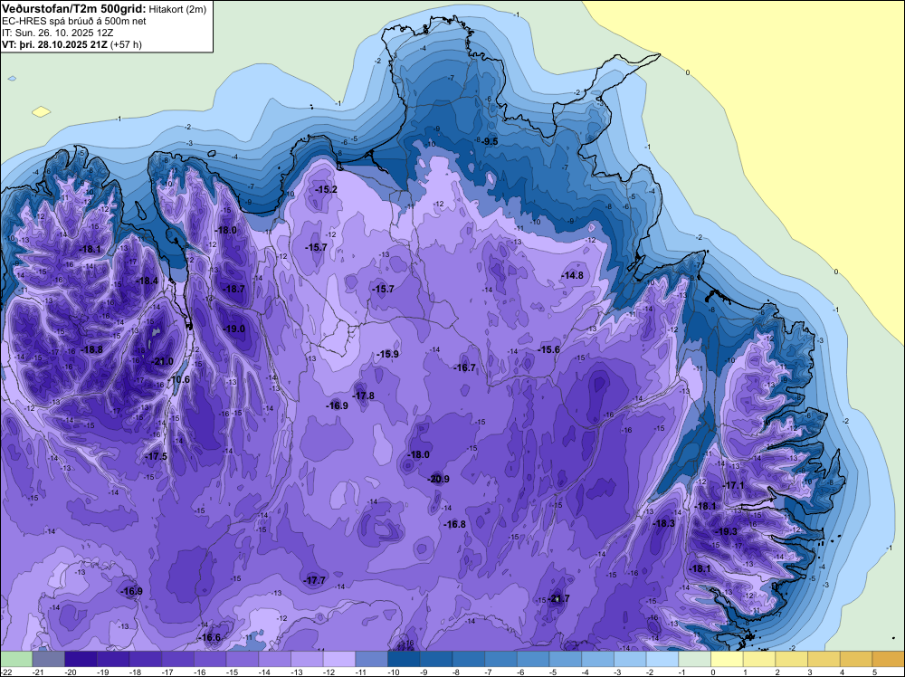Click the -15.2 temperature value
Viewport: 905px width, 677px height.
coord(326,189)
